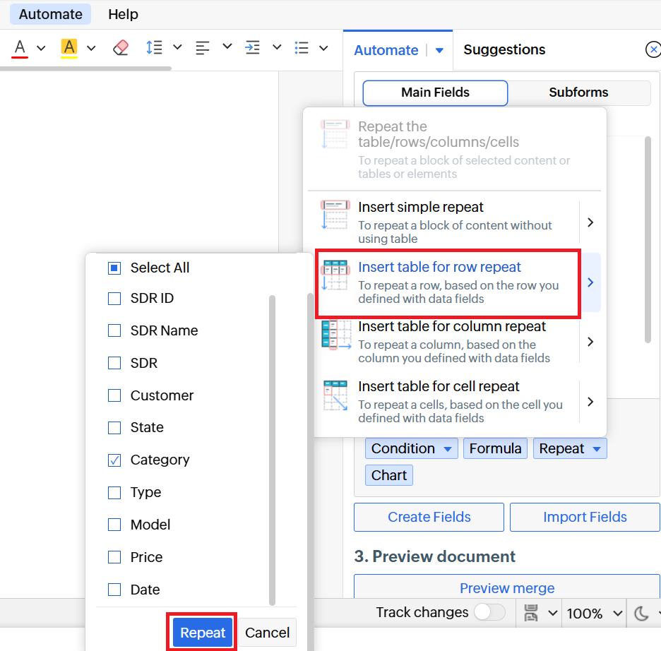Click the line spacing icon
661x651 pixels.
pos(153,48)
